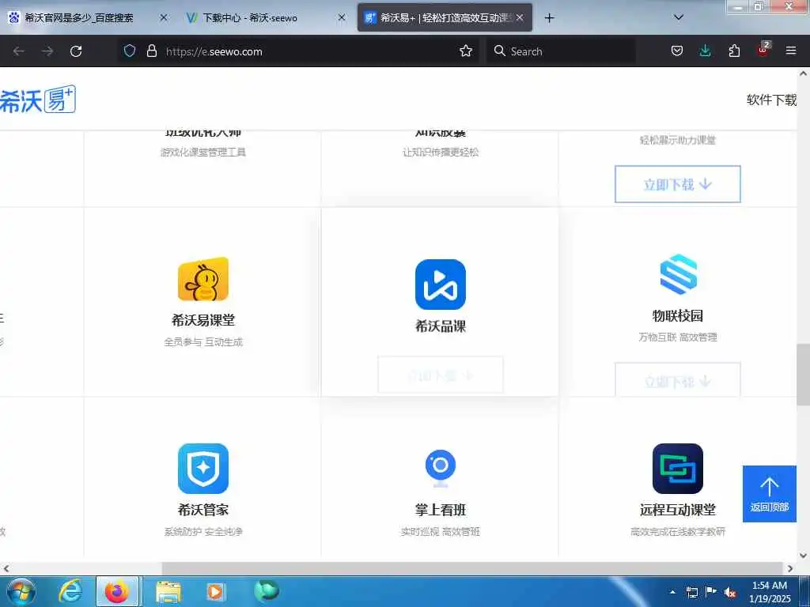Image resolution: width=810 pixels, height=607 pixels.
Task: Click the taskbar clock 1:54 AM
Action: tap(769, 586)
